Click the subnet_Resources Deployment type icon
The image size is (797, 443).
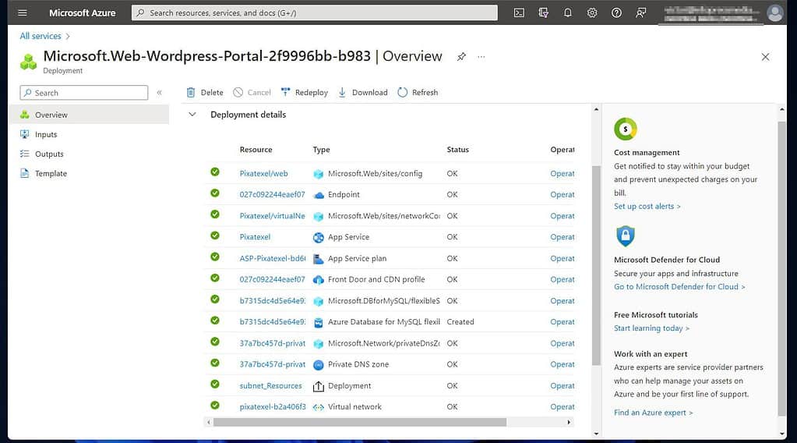(x=318, y=386)
